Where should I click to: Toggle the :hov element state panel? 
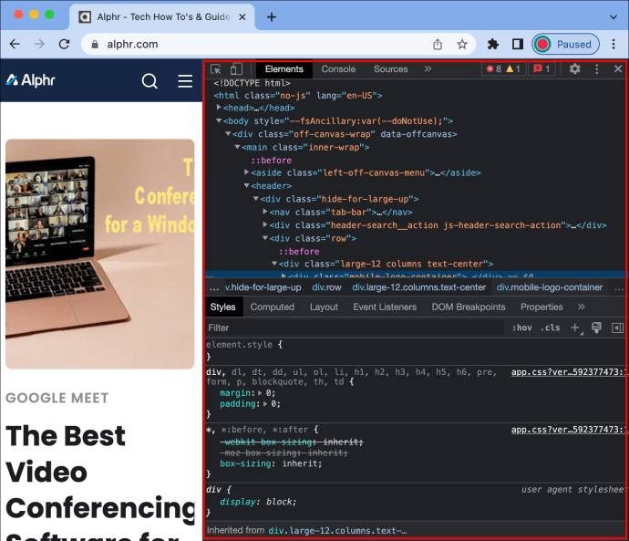522,328
